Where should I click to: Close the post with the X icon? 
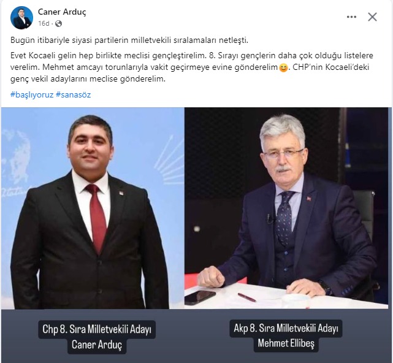372,17
